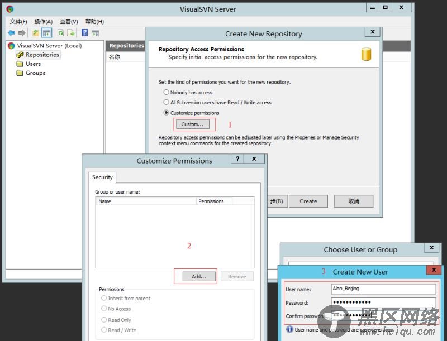Select the Groups tree item
Image resolution: width=447 pixels, height=341 pixels.
36,73
